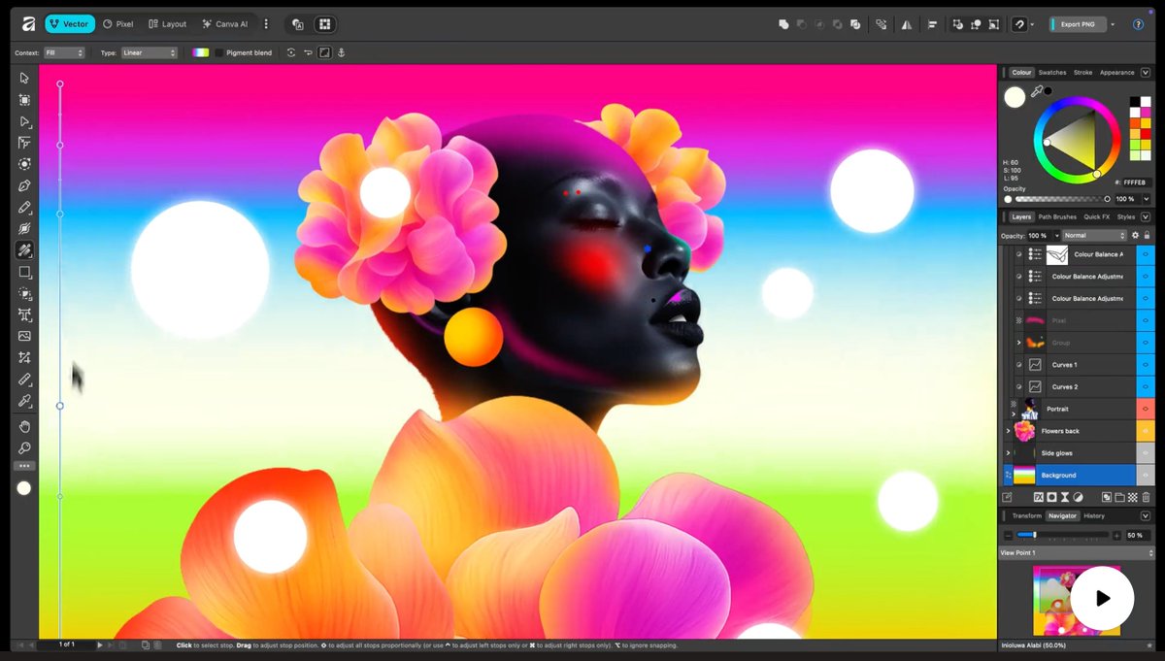This screenshot has height=661, width=1165.
Task: Expand the Group layer
Action: point(1018,342)
